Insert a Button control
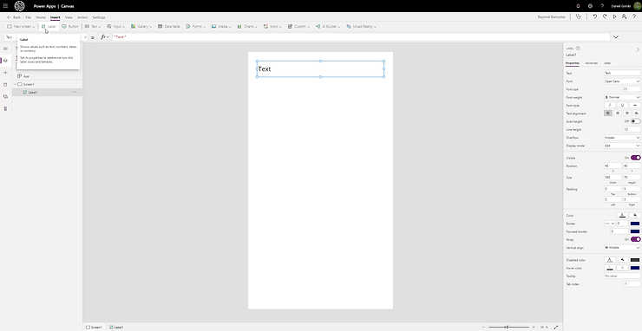Viewport: 642px width, 331px height. pyautogui.click(x=70, y=27)
